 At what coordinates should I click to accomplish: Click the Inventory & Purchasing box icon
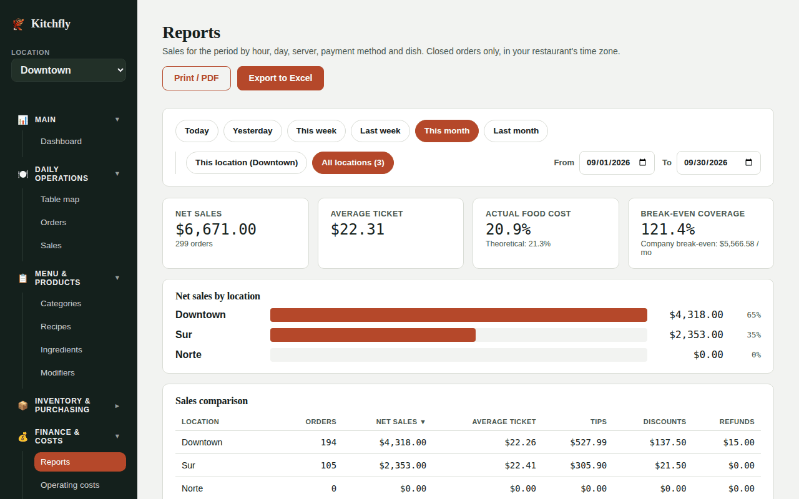pos(23,405)
